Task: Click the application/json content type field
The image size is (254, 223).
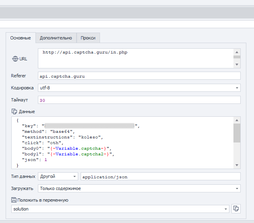Action: tap(160, 176)
